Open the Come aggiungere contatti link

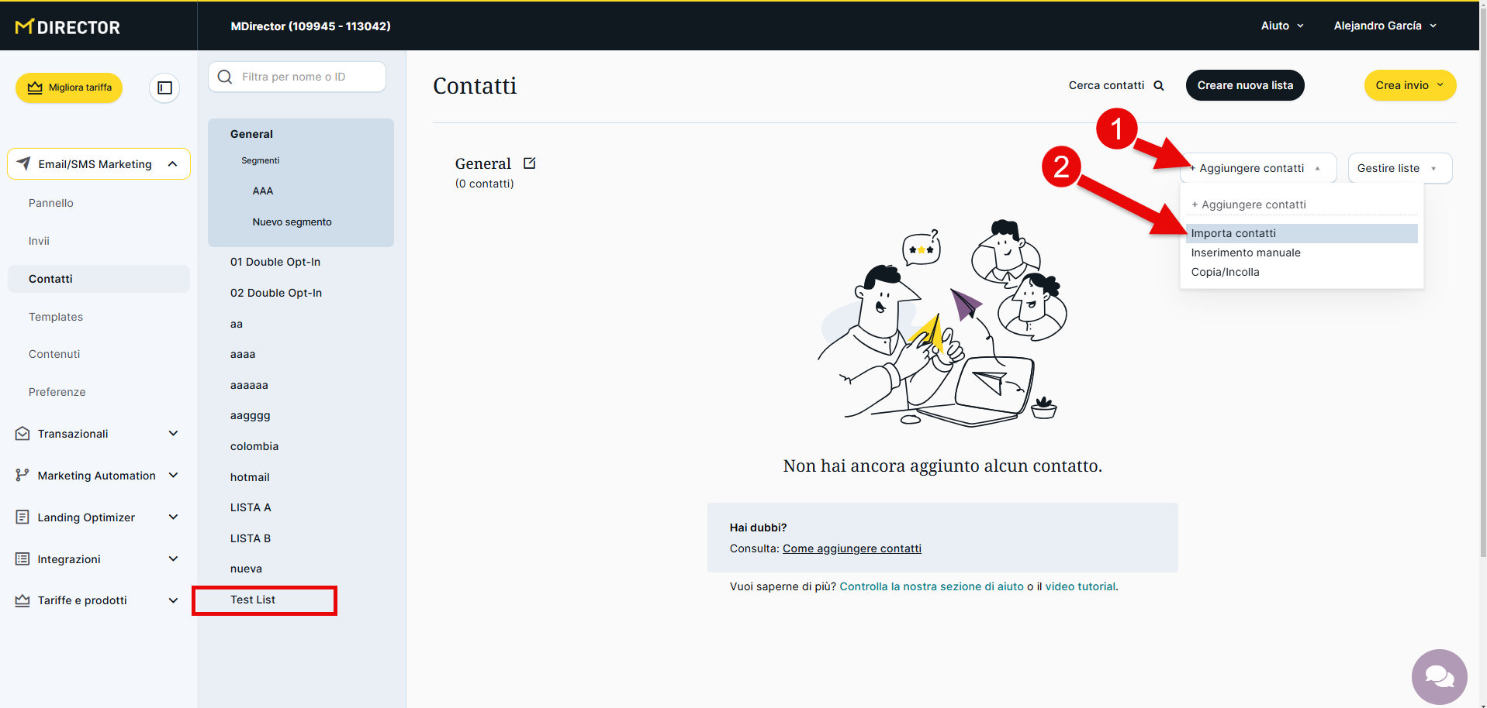pyautogui.click(x=852, y=548)
